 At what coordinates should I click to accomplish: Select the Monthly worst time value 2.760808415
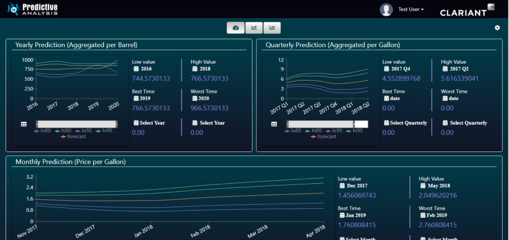tap(438, 225)
